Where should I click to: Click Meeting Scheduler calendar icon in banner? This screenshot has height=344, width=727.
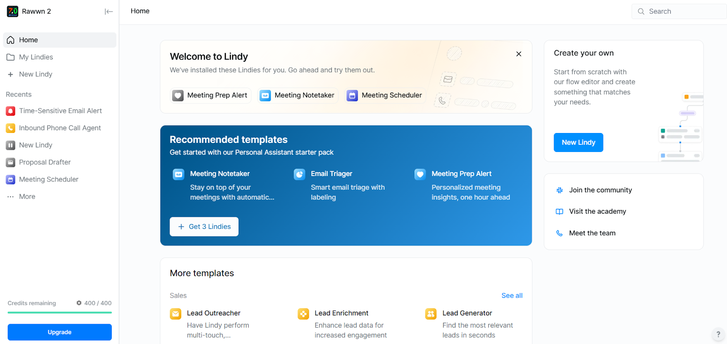coord(352,95)
